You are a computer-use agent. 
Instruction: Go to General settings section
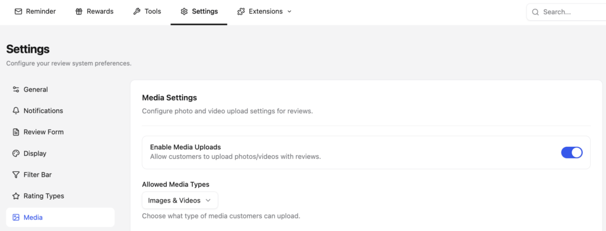tap(60, 89)
